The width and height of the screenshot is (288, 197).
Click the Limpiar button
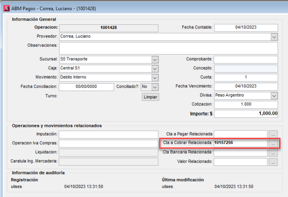point(150,97)
